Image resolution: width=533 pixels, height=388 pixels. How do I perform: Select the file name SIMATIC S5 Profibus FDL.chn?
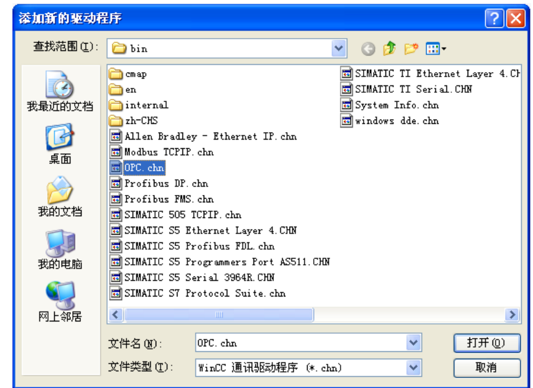click(x=199, y=246)
